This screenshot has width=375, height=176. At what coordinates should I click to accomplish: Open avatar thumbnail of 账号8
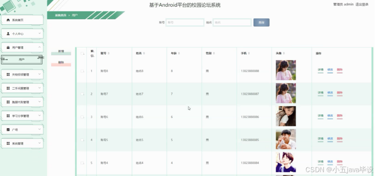coord(286,70)
